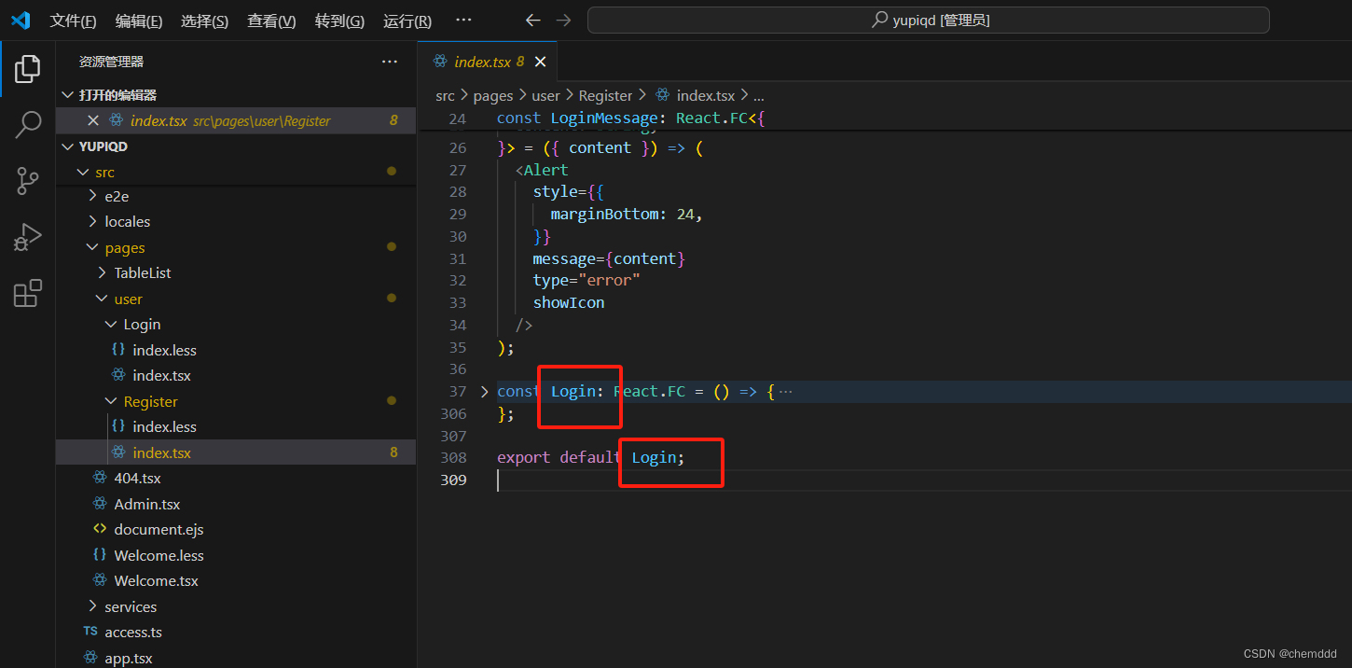Open the Source Control view
The image size is (1352, 668).
coord(28,181)
